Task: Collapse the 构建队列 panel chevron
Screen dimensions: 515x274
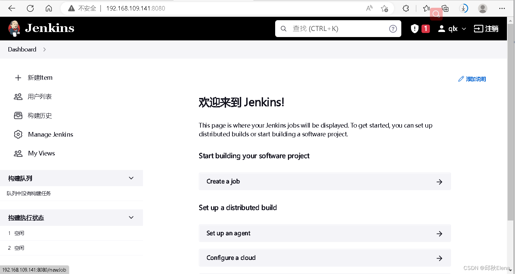Action: tap(131, 178)
